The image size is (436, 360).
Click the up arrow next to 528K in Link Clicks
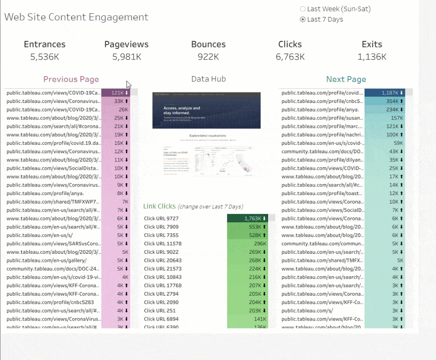click(264, 235)
